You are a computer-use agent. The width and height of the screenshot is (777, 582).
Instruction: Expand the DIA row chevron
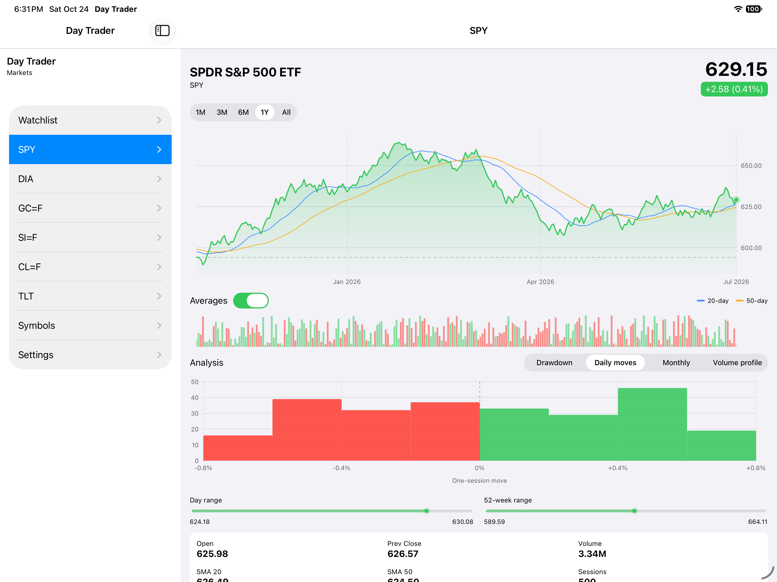[159, 179]
